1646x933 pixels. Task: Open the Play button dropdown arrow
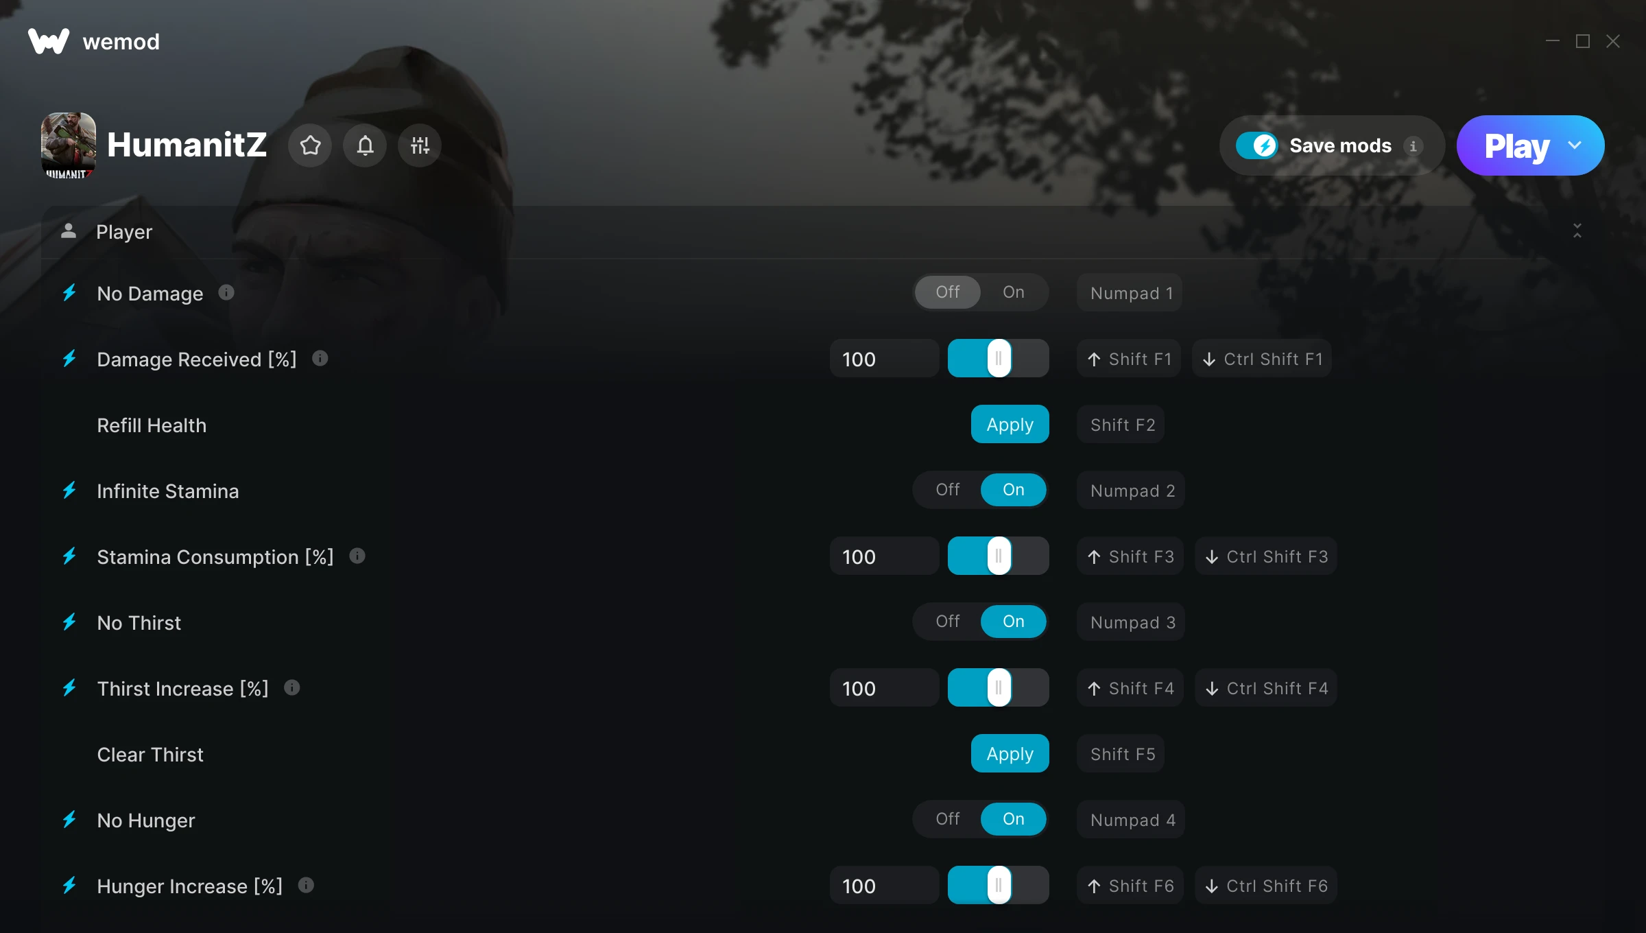[1575, 145]
